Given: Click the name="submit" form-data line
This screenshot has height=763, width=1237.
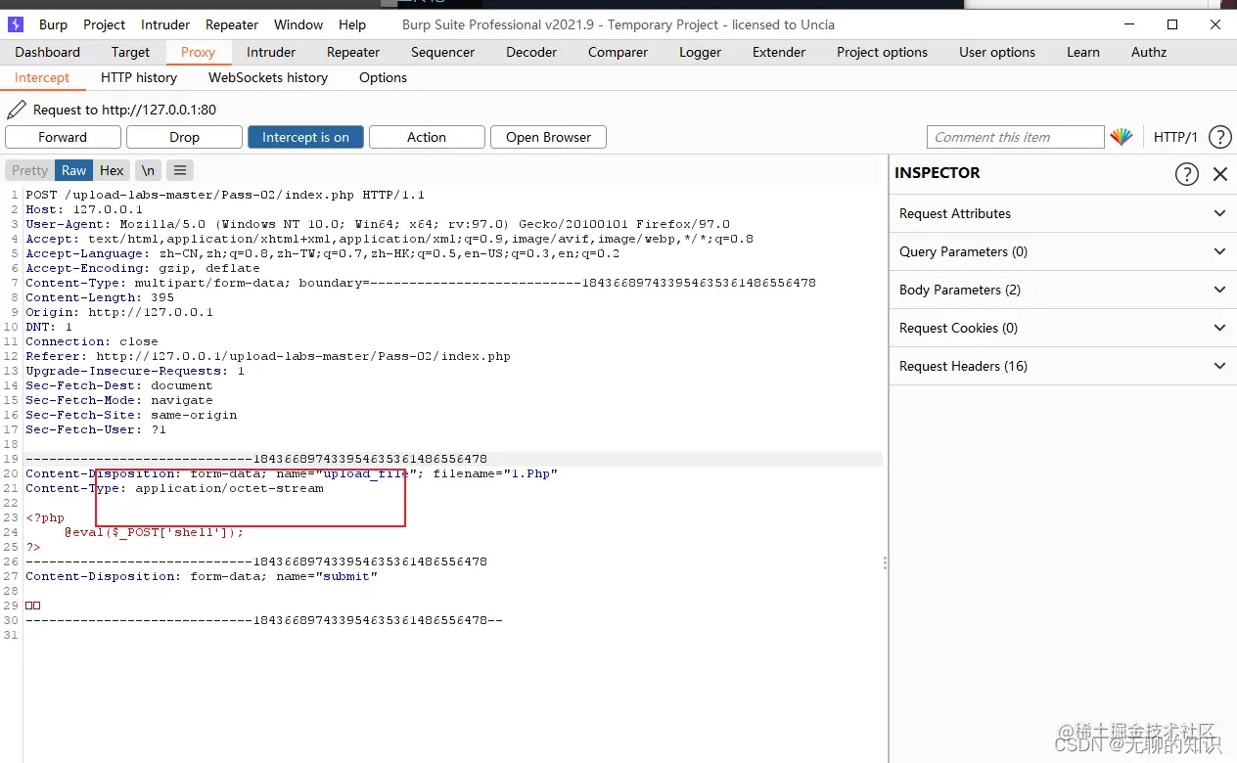Looking at the screenshot, I should [202, 576].
